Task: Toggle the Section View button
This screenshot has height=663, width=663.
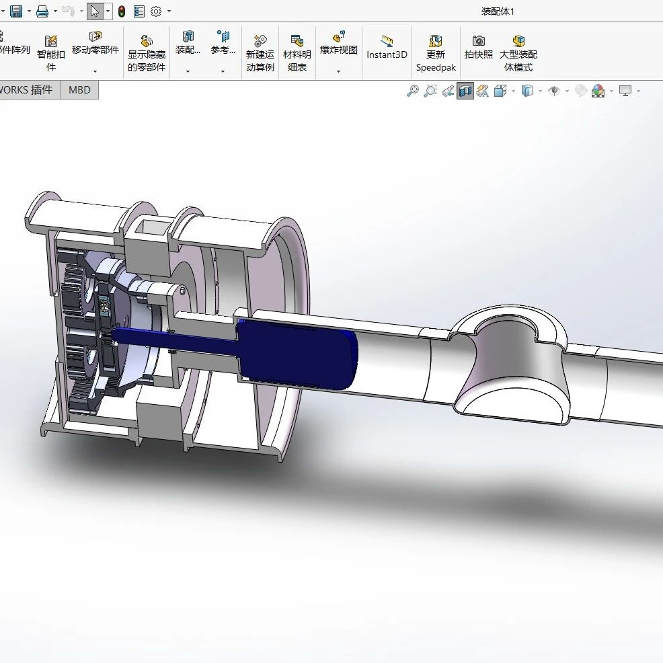Action: point(465,91)
